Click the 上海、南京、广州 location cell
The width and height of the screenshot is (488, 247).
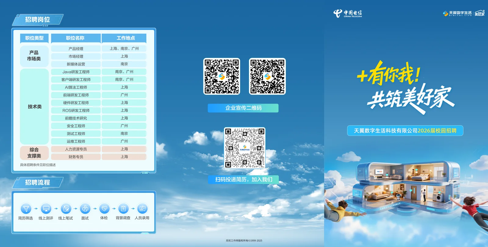pos(124,48)
